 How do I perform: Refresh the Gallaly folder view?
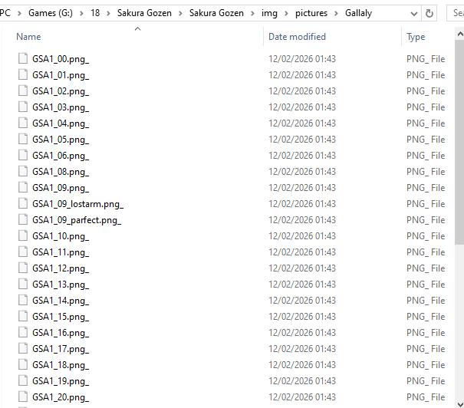pos(429,13)
